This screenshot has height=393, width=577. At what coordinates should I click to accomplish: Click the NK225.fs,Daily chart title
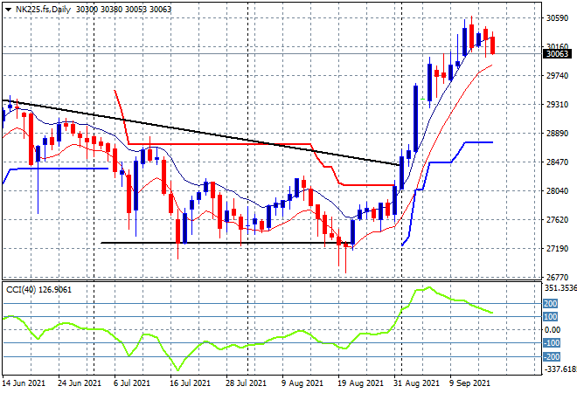pyautogui.click(x=43, y=10)
